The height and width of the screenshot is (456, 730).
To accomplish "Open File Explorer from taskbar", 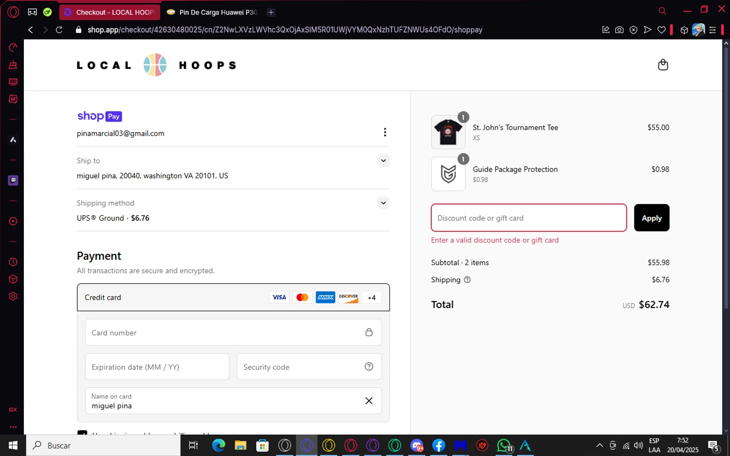I will pyautogui.click(x=240, y=445).
